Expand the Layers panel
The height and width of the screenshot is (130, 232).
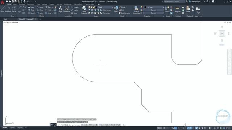pos(97,16)
